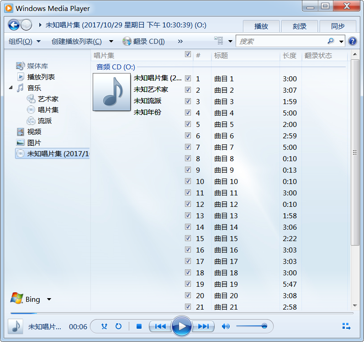Image resolution: width=364 pixels, height=342 pixels.
Task: Switch to the 播放 tab
Action: point(261,26)
